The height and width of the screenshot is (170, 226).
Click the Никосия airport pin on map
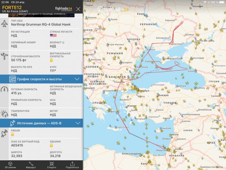(x=161, y=128)
